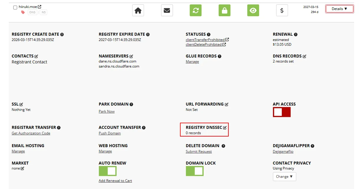Open help icon for Registry Create Date
Viewport: 360px width, 189px height.
62,34
